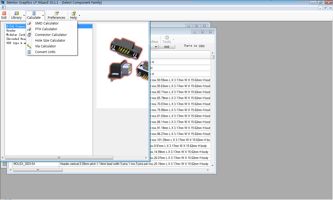Click MOLEX_3003-5A part name cell
Image resolution: width=333 pixels, height=200 pixels.
(36, 164)
